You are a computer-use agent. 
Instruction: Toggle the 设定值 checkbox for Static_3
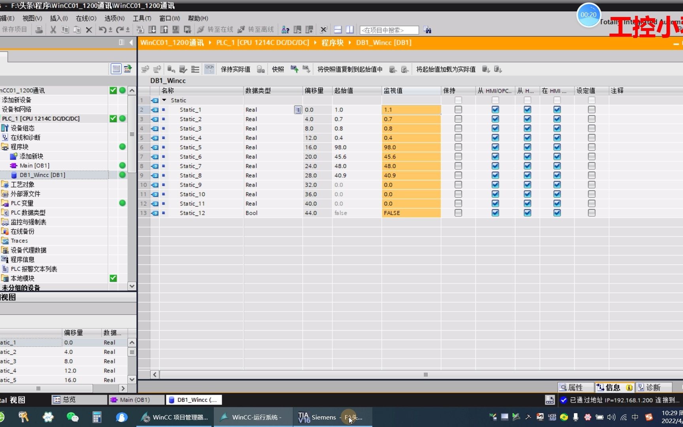(591, 128)
